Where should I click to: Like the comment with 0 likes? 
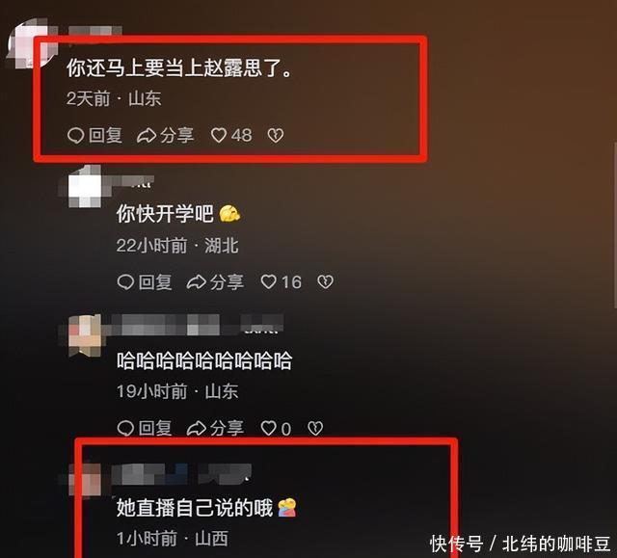point(276,428)
